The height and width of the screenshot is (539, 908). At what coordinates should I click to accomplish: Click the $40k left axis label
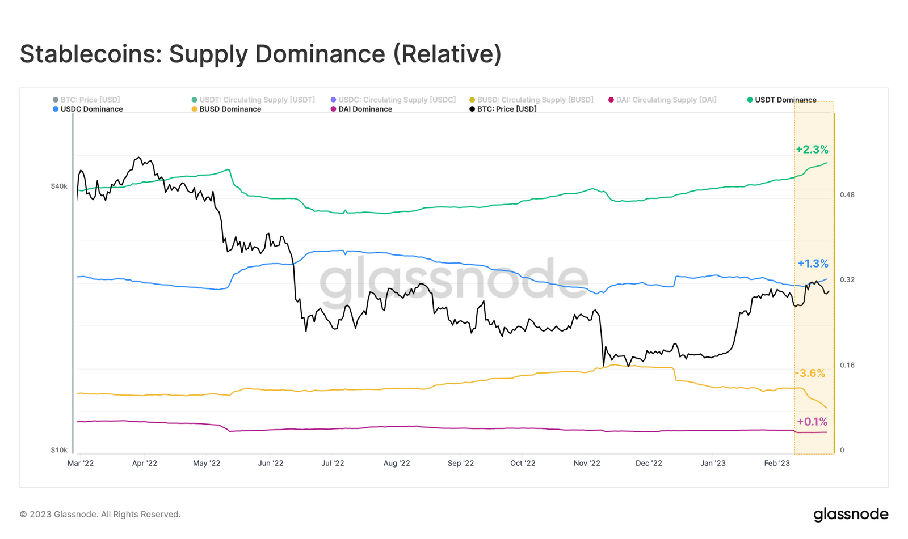click(x=59, y=186)
